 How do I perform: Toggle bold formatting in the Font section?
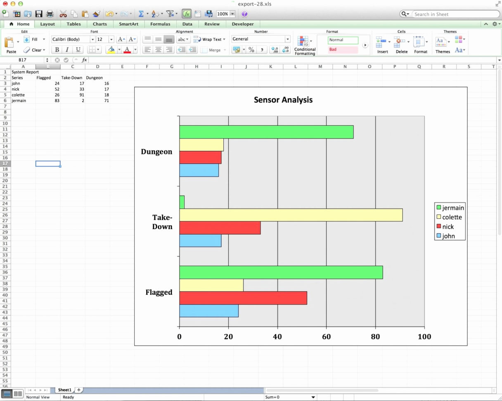pyautogui.click(x=57, y=50)
